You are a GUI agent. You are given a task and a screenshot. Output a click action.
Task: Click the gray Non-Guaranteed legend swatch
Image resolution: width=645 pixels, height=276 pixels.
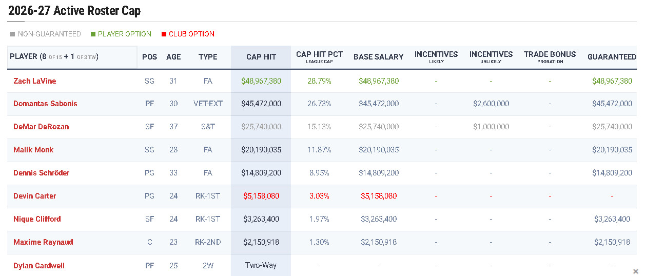point(12,34)
